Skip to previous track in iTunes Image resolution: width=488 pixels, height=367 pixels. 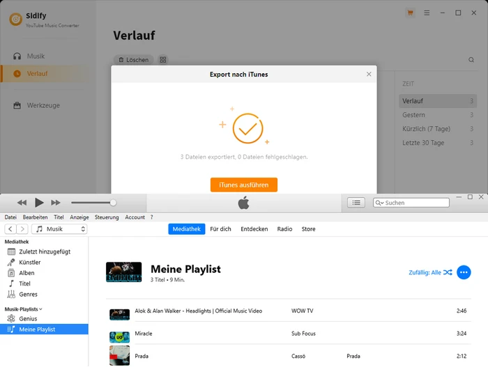pyautogui.click(x=22, y=203)
